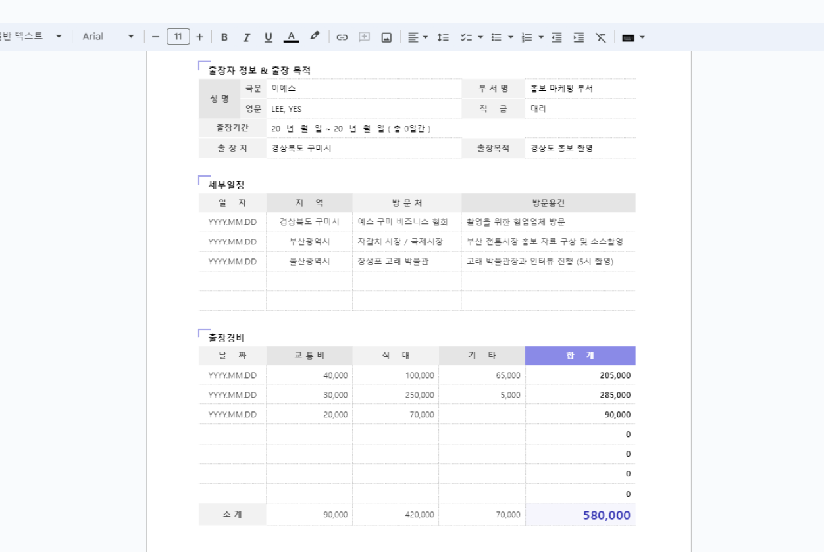
Task: Clear formatting of selection
Action: click(600, 37)
